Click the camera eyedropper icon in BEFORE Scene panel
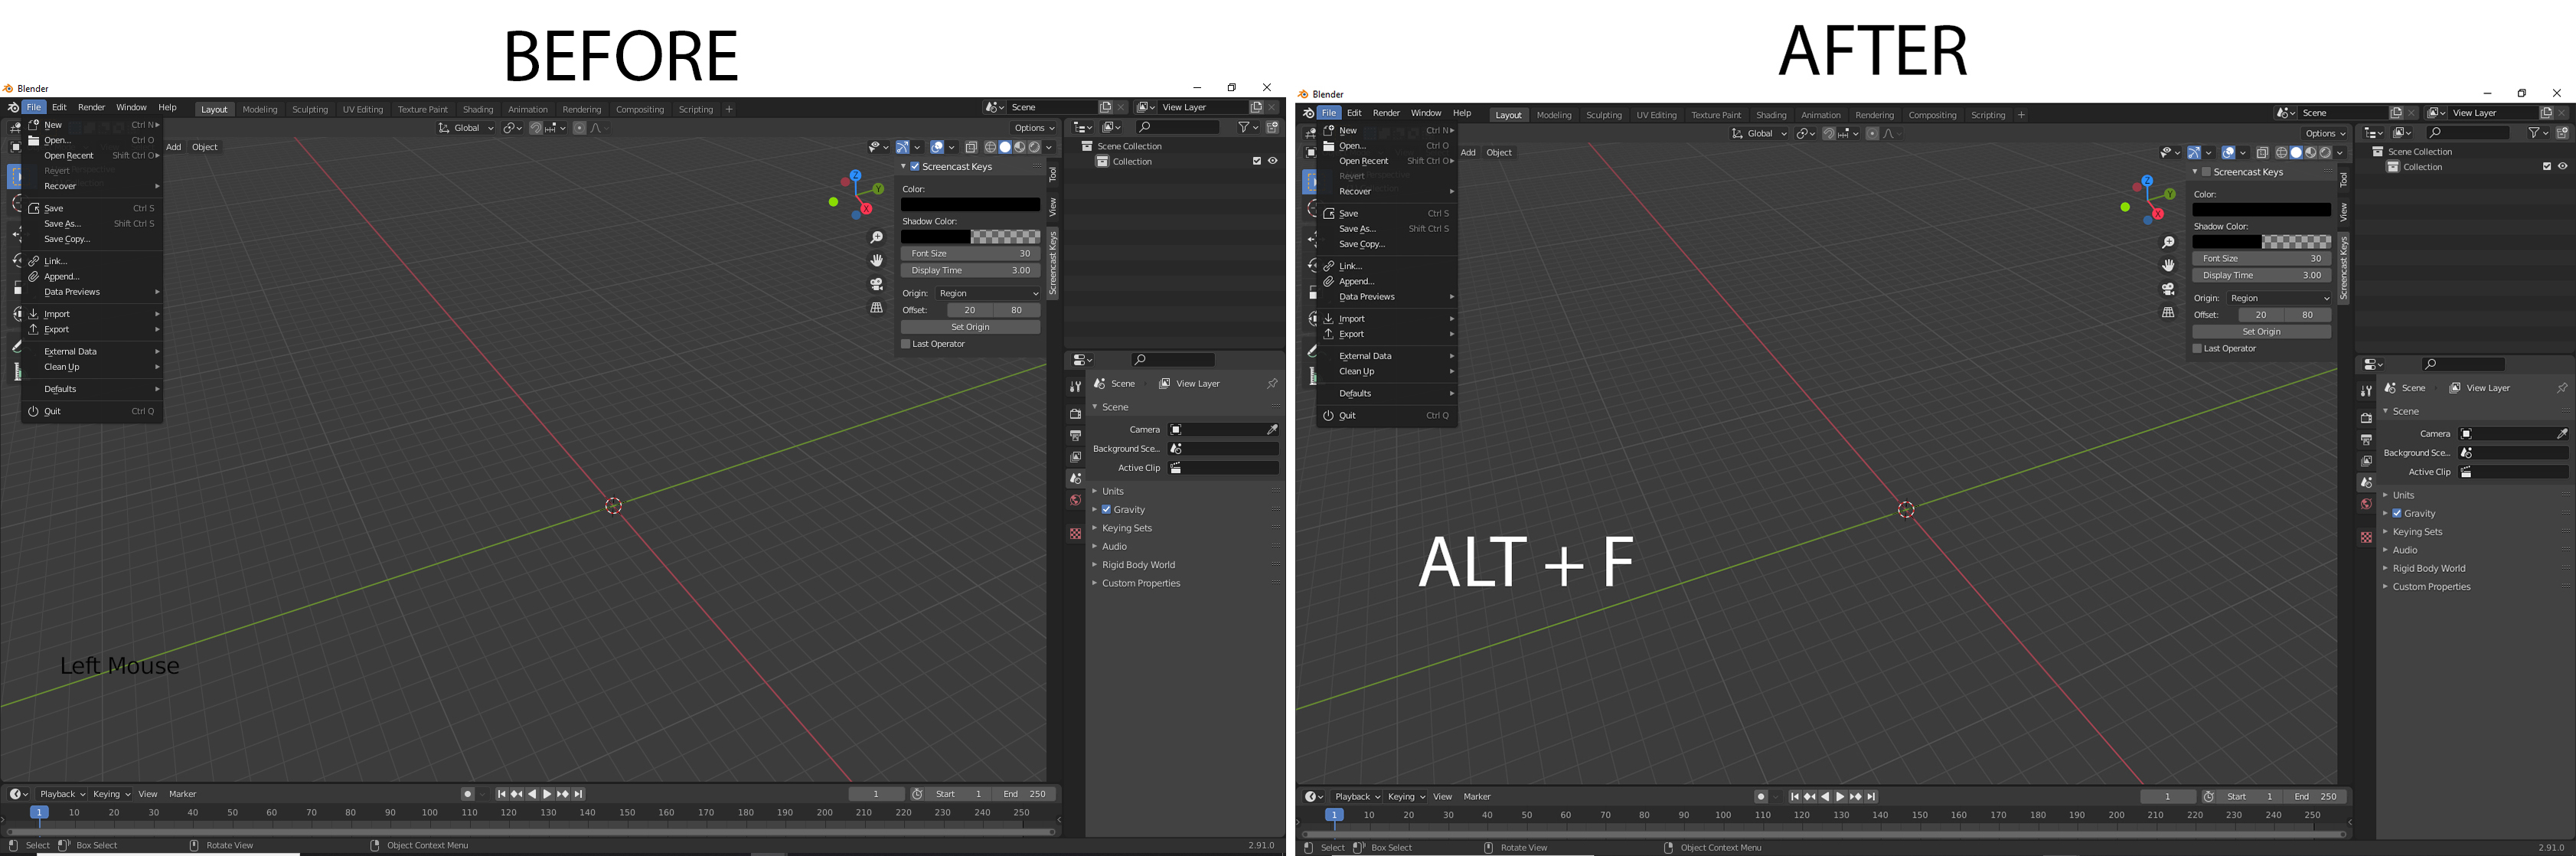 1272,430
